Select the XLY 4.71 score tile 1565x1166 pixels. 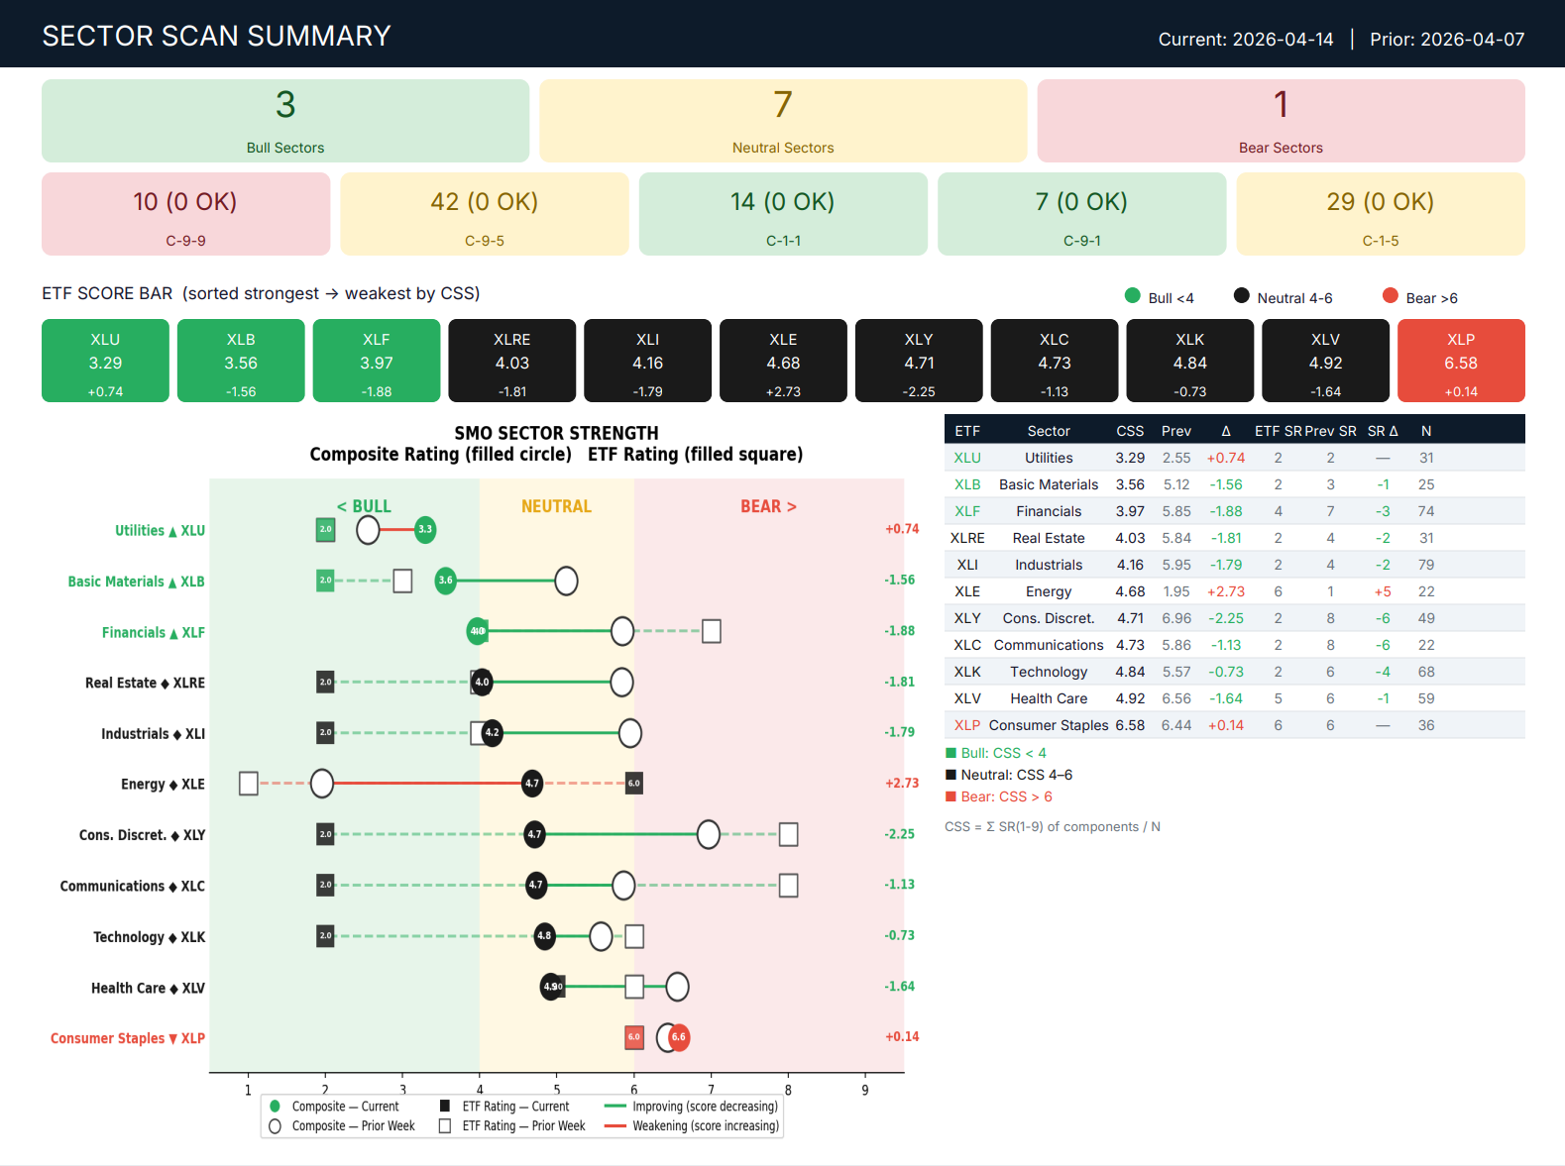[x=919, y=361]
